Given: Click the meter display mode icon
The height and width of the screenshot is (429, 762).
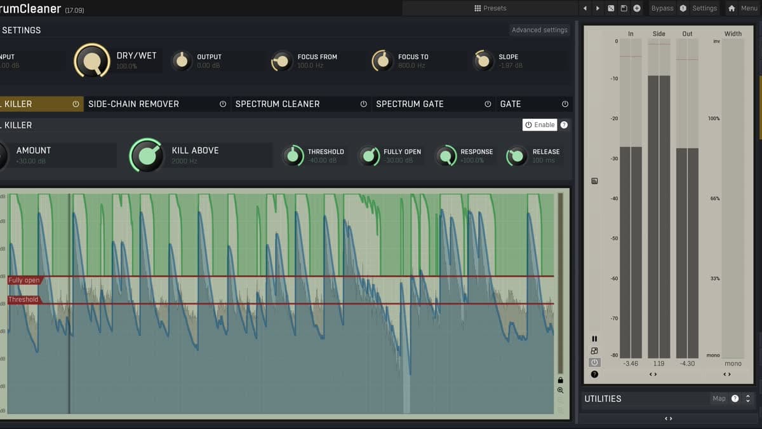Looking at the screenshot, I should point(594,181).
